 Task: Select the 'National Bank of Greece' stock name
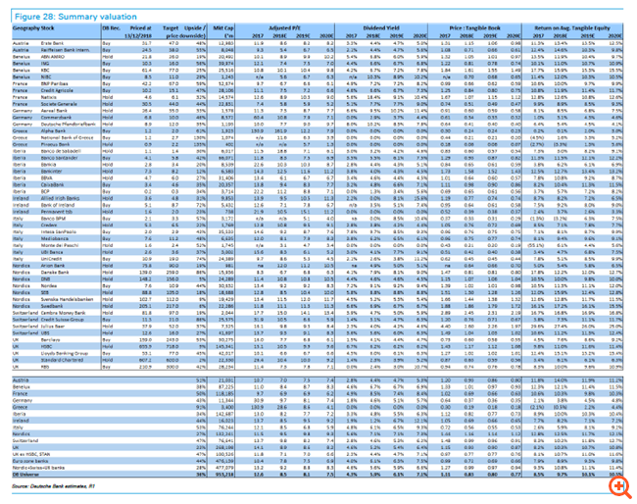click(67, 137)
